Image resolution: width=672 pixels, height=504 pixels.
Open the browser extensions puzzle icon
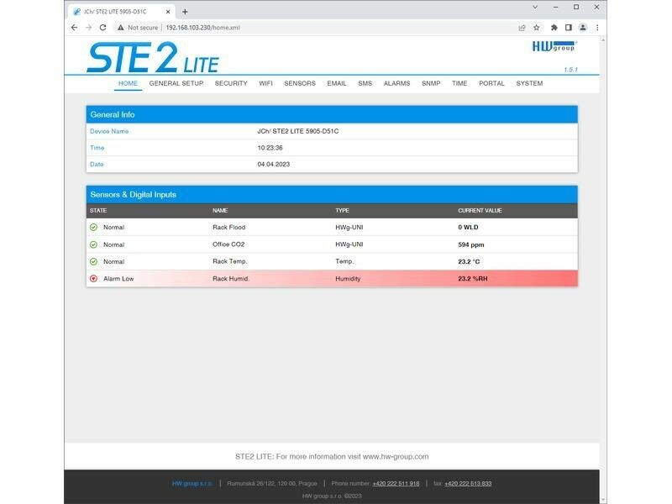pos(554,27)
